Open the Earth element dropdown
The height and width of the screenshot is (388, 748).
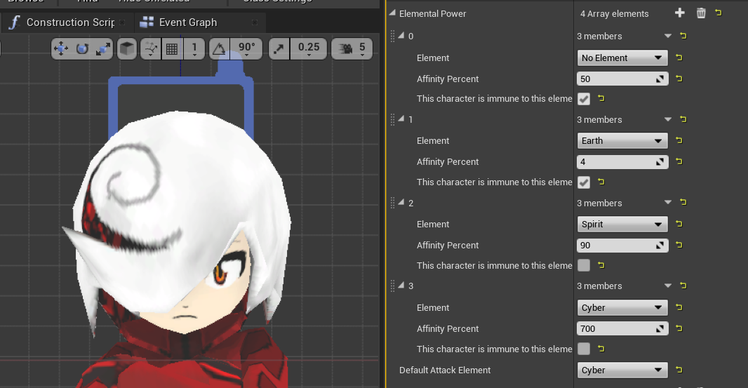tap(622, 141)
